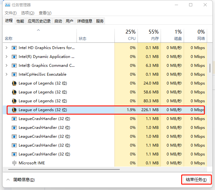
Task: Sort by the 磁盘 column header
Action: pyautogui.click(x=172, y=35)
